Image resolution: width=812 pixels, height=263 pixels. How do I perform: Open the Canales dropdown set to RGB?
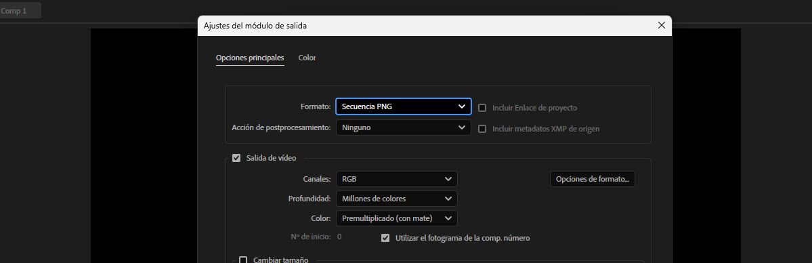pyautogui.click(x=397, y=179)
